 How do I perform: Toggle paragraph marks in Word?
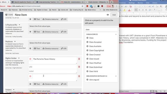click(161, 7)
